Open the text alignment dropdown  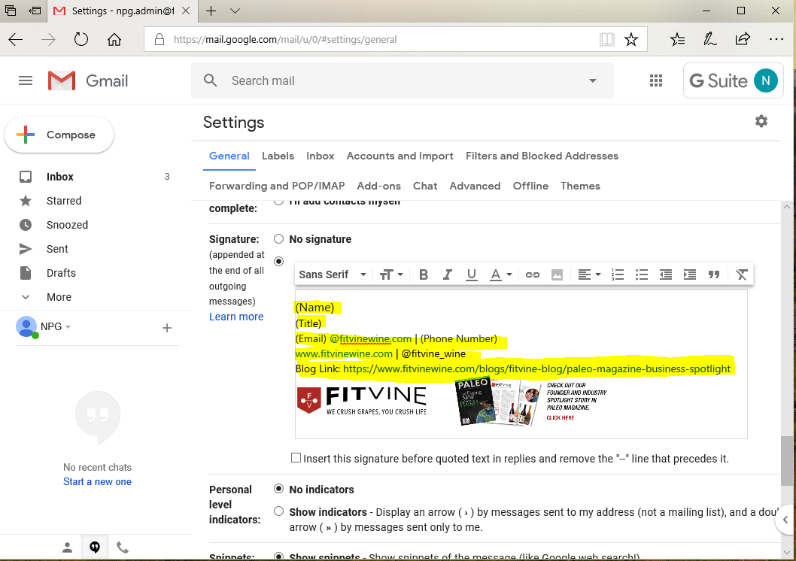[x=589, y=274]
